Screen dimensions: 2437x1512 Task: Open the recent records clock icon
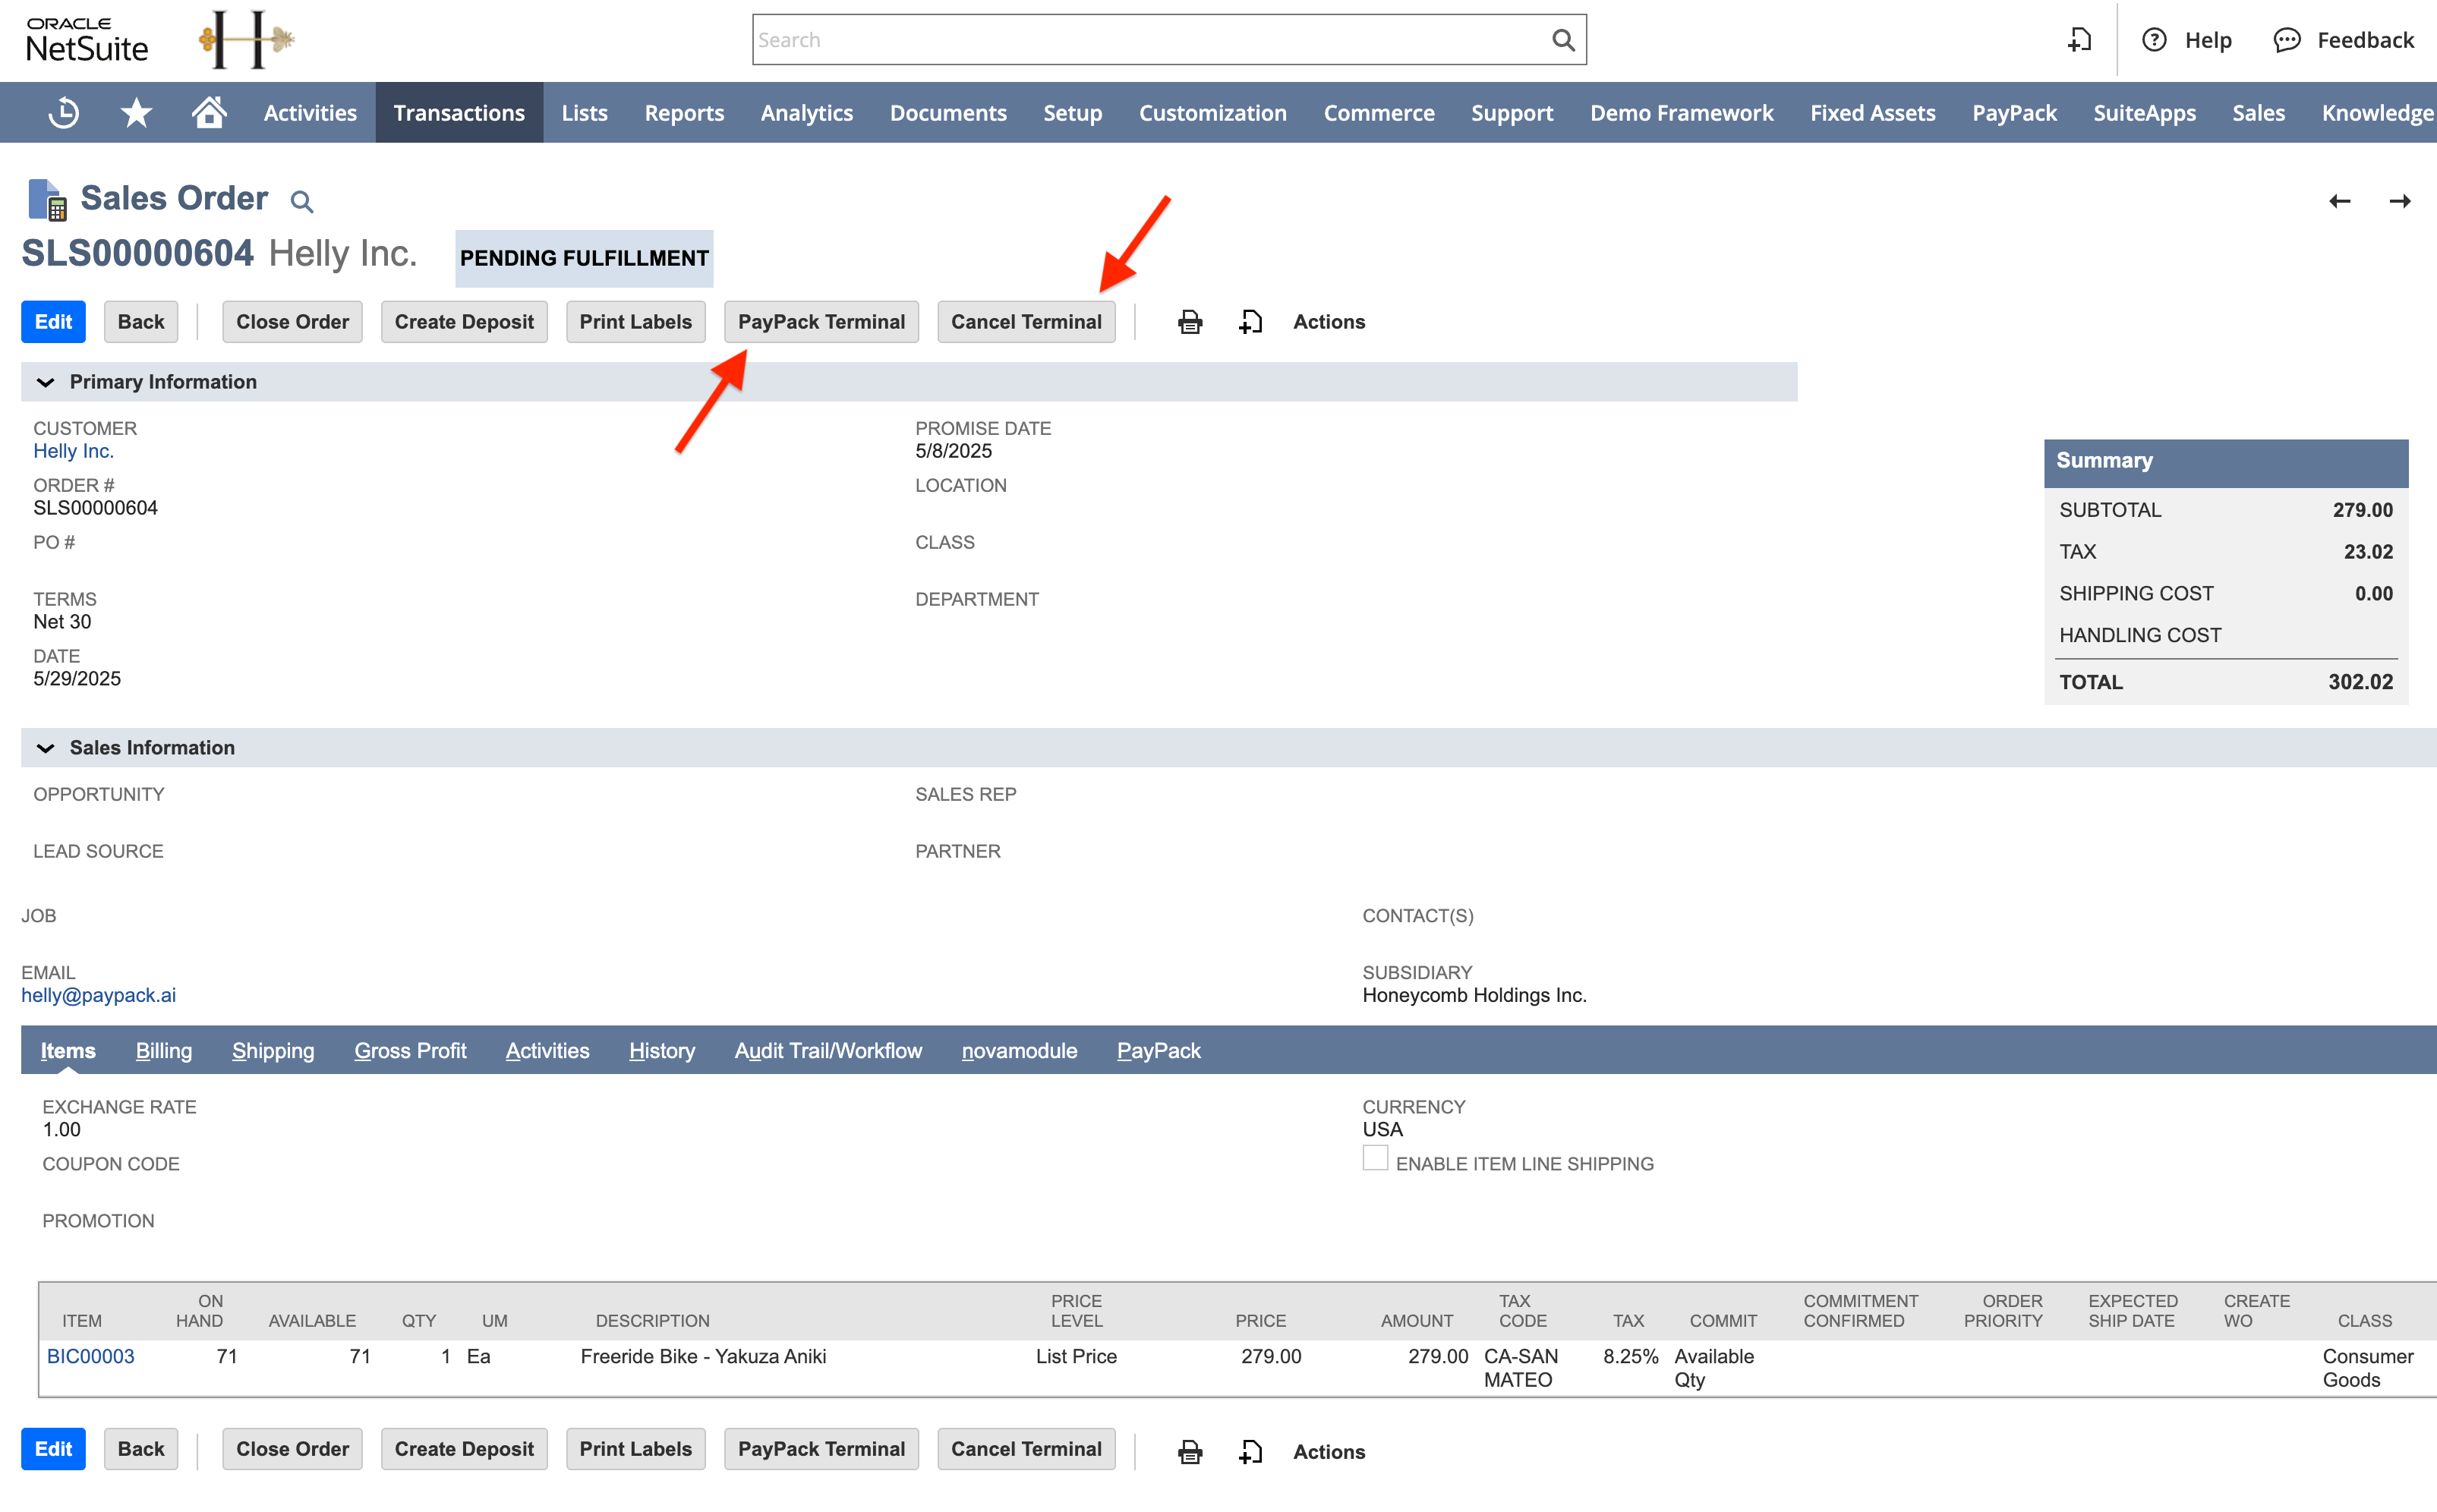pos(62,112)
